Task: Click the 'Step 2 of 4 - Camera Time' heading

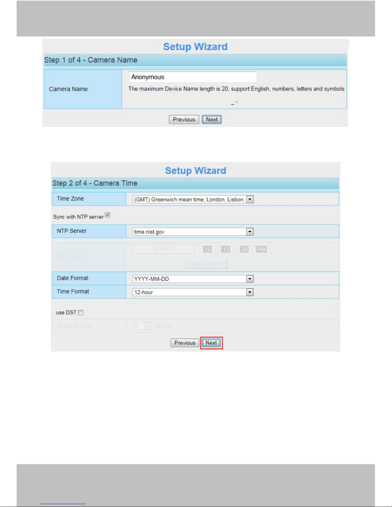Action: [x=95, y=183]
